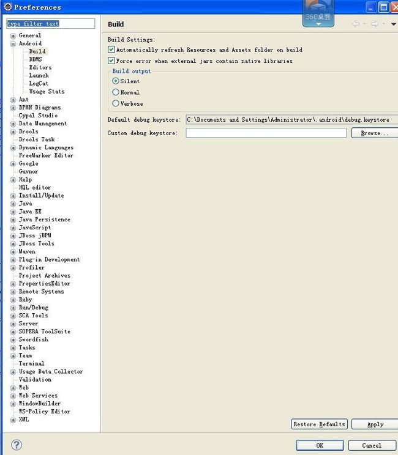Open the Usage Stats page
The image size is (398, 455).
pos(47,91)
